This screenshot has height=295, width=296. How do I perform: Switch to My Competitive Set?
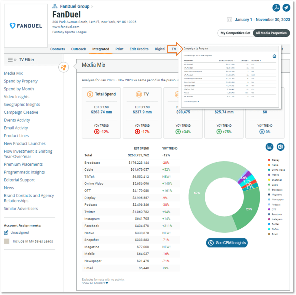point(235,33)
